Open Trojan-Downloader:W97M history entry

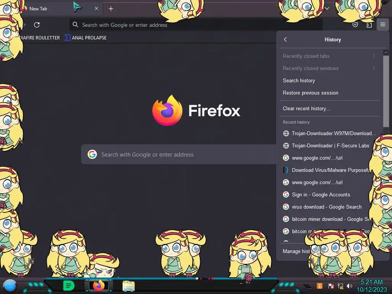(329, 133)
